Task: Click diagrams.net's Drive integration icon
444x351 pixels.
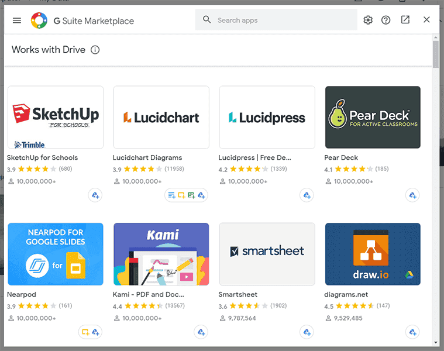Action: pyautogui.click(x=412, y=332)
